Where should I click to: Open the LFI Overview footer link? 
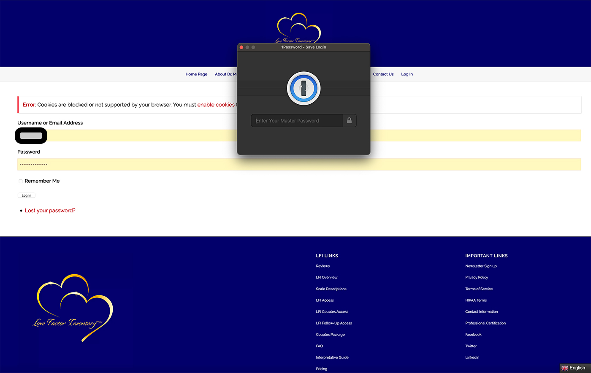point(327,278)
